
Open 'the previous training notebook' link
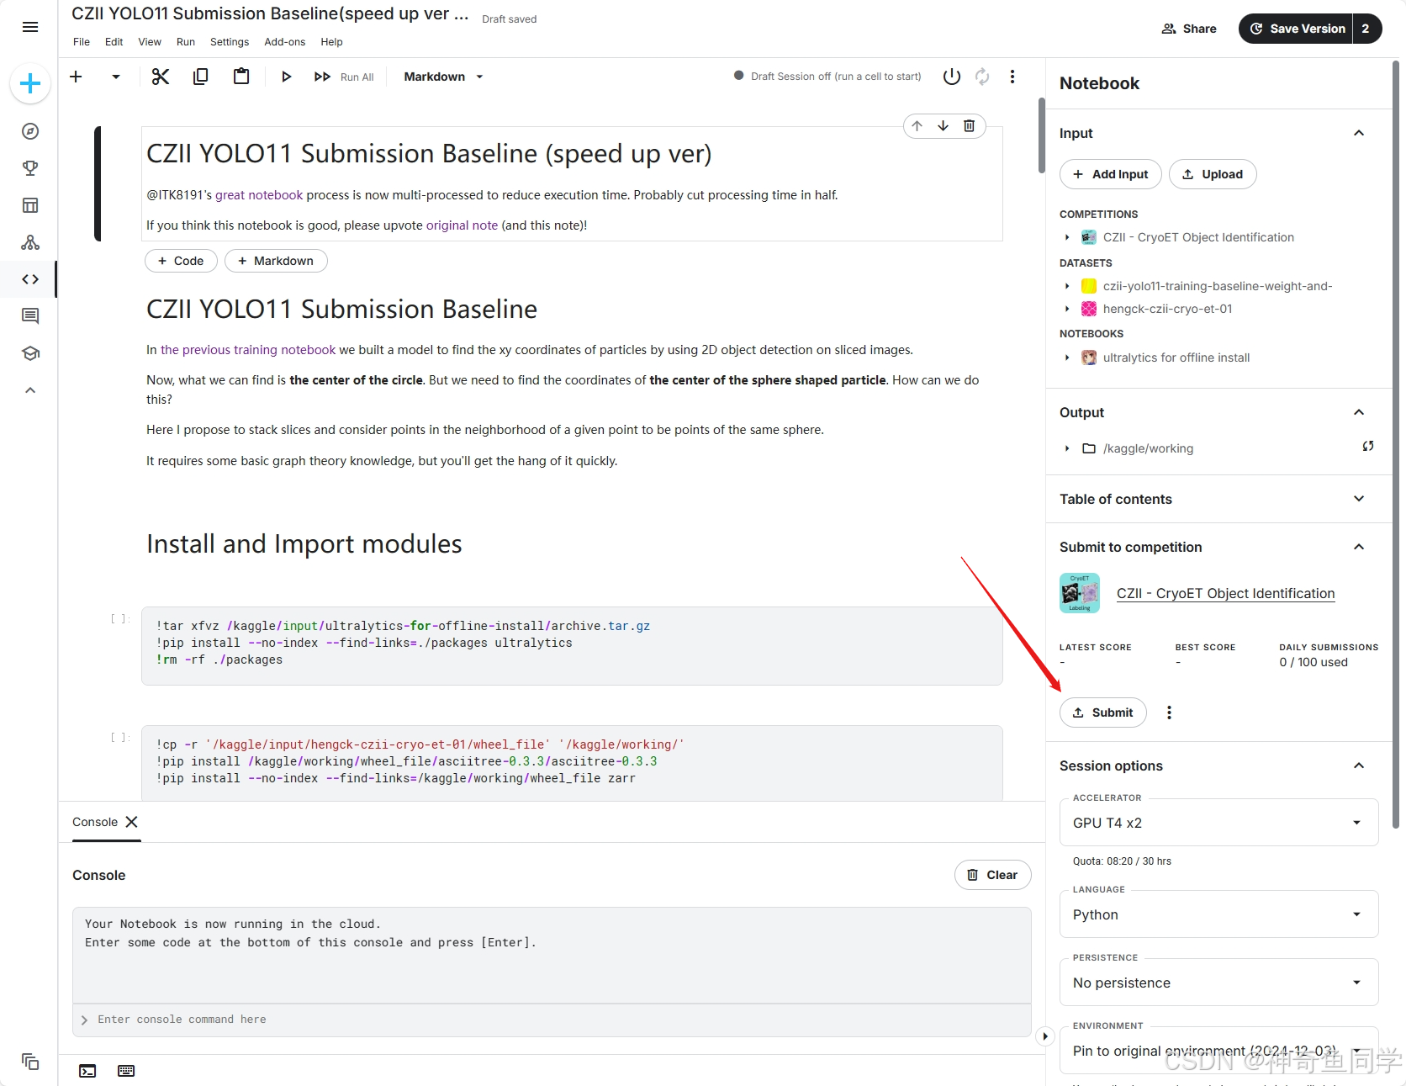tap(248, 350)
